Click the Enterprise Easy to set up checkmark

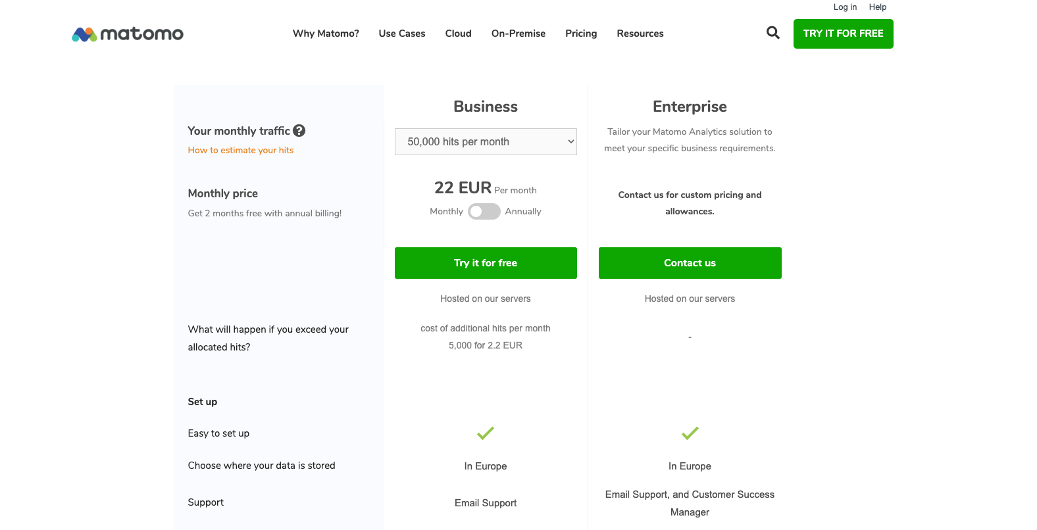click(690, 433)
